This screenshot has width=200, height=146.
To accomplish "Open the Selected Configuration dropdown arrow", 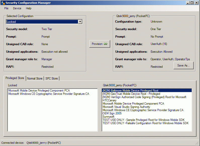I will pos(80,22).
